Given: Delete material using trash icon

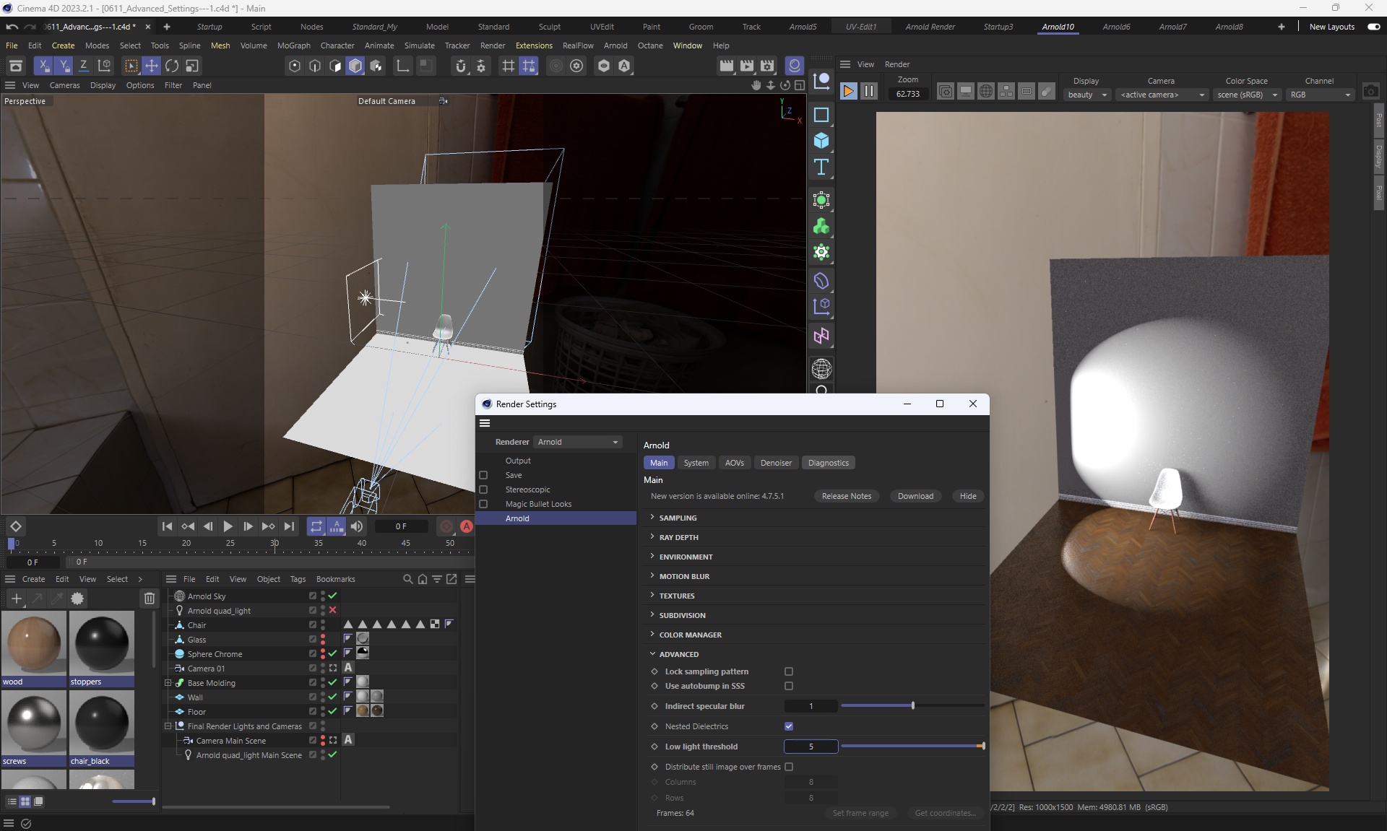Looking at the screenshot, I should (149, 598).
